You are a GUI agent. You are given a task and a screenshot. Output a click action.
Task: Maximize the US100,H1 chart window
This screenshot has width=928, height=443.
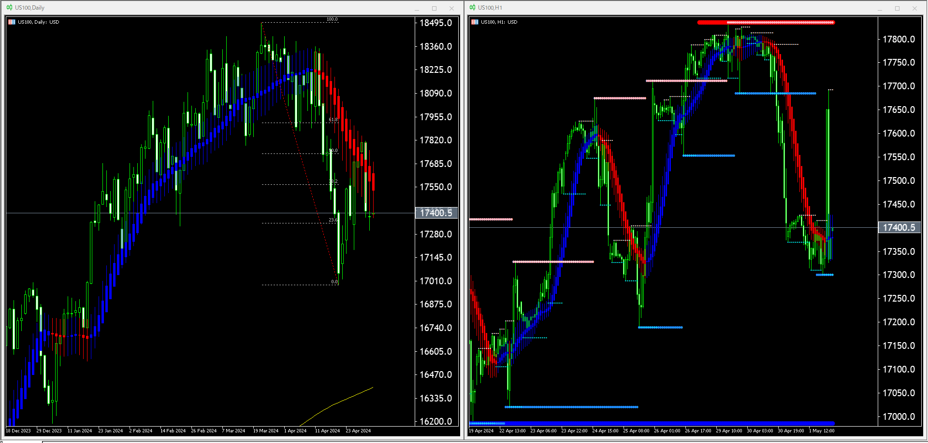[897, 8]
